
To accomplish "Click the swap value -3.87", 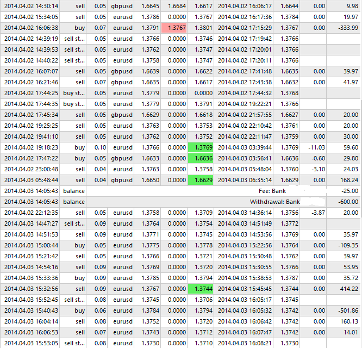I will 318,213.
